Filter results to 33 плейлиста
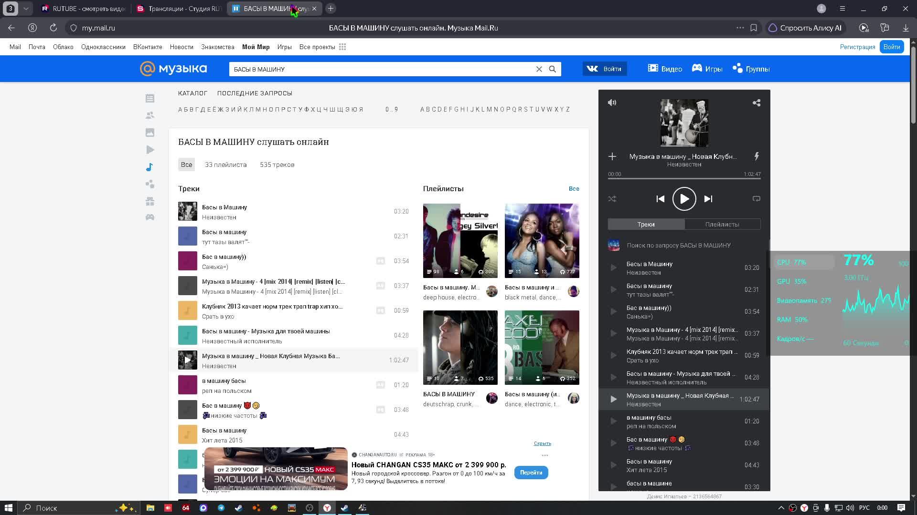The height and width of the screenshot is (515, 917). click(x=226, y=165)
